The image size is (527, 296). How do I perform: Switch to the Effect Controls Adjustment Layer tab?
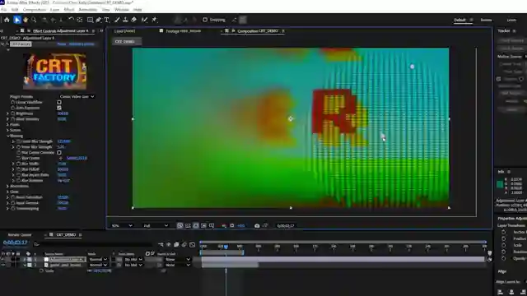click(x=60, y=31)
